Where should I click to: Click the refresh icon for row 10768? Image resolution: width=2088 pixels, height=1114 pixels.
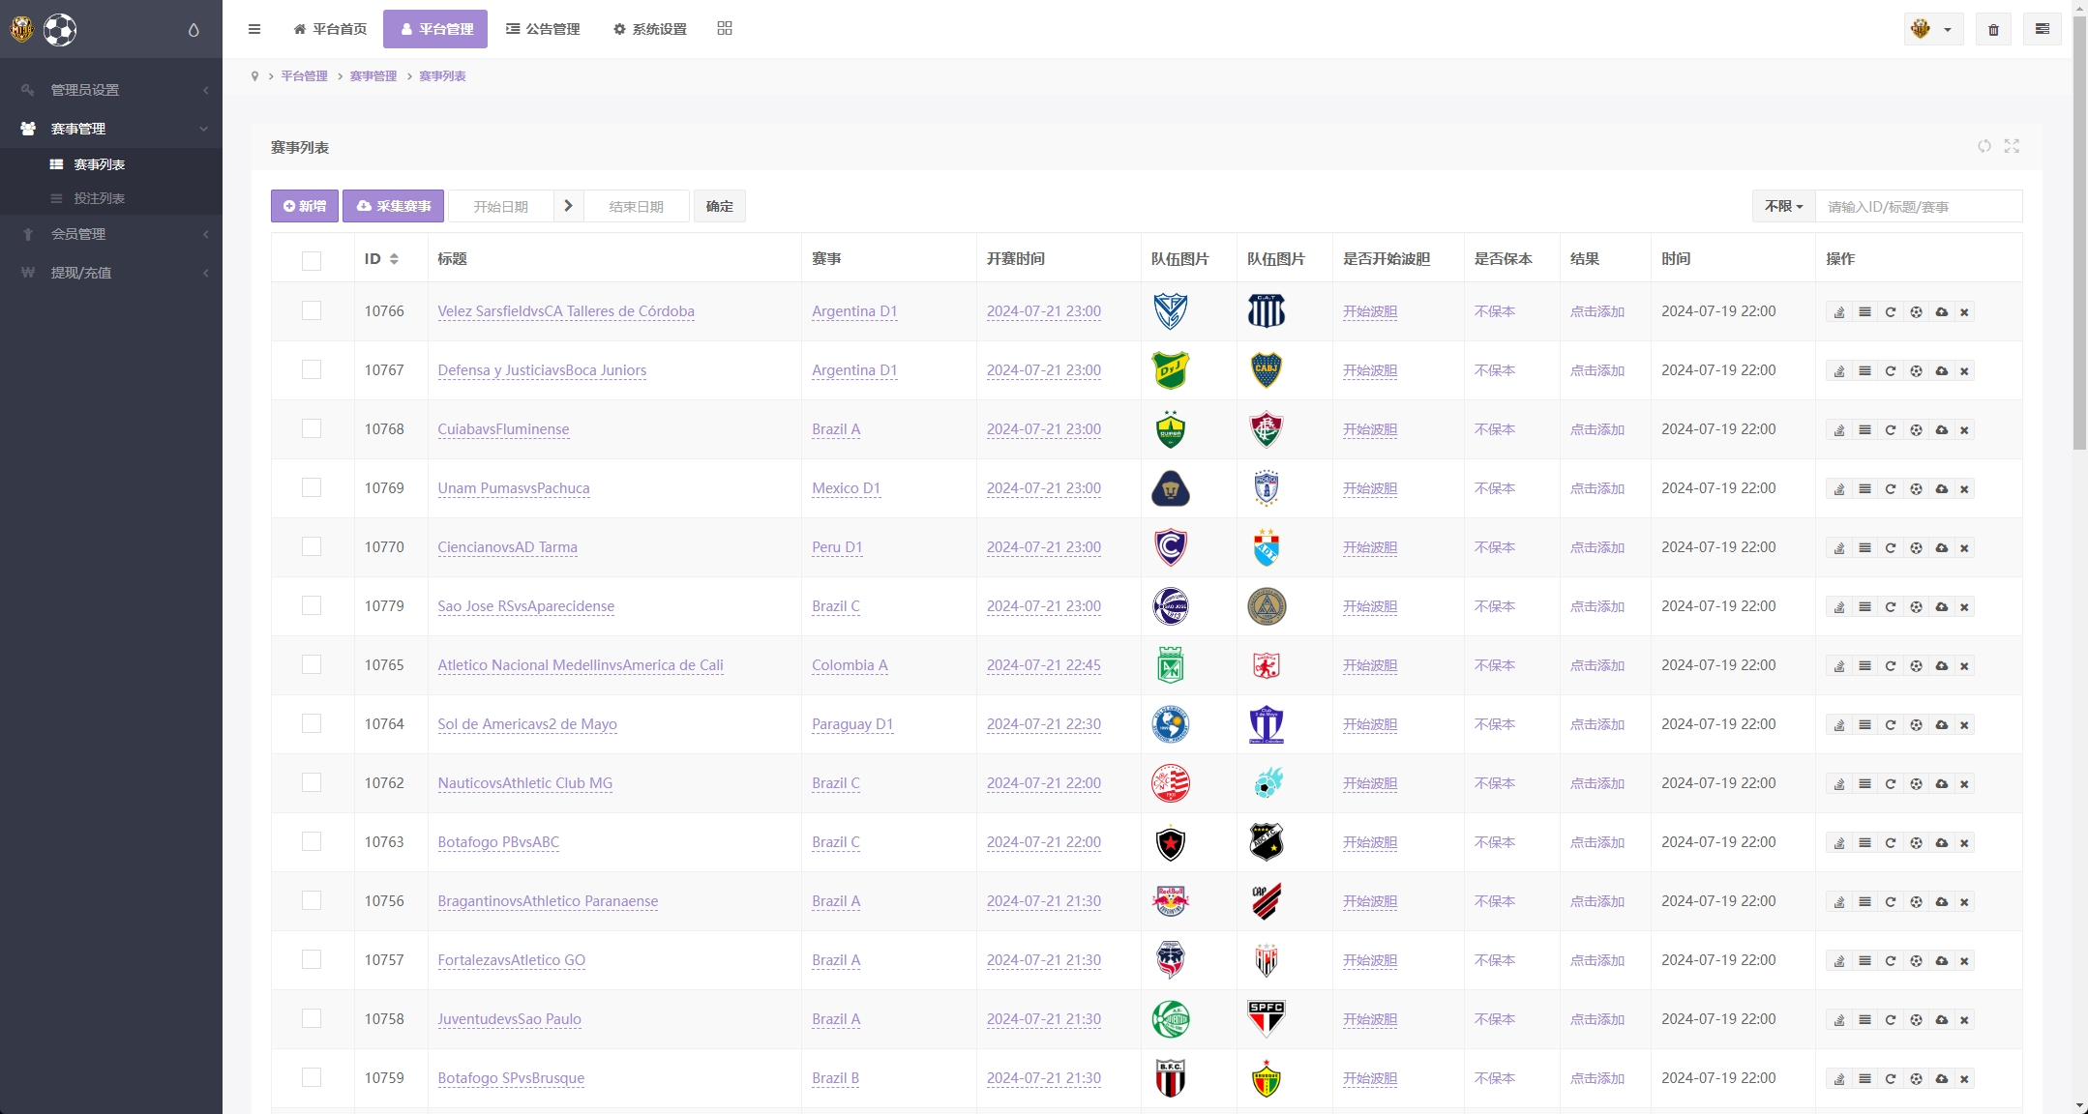tap(1891, 429)
